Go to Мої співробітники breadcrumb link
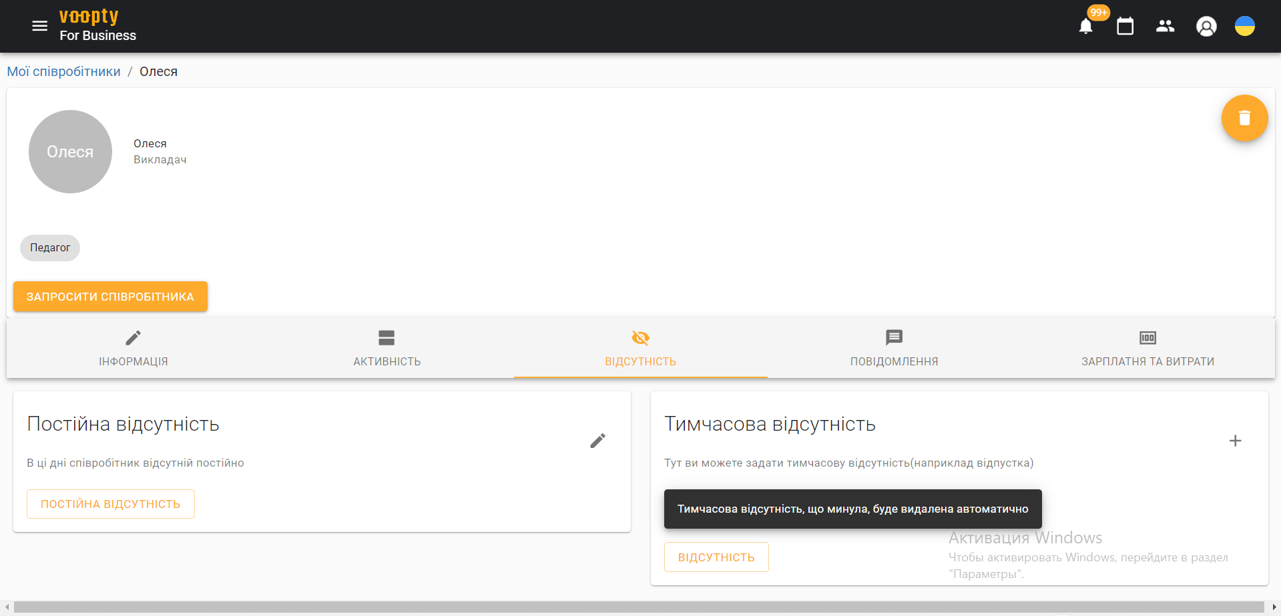1281x616 pixels. point(63,71)
